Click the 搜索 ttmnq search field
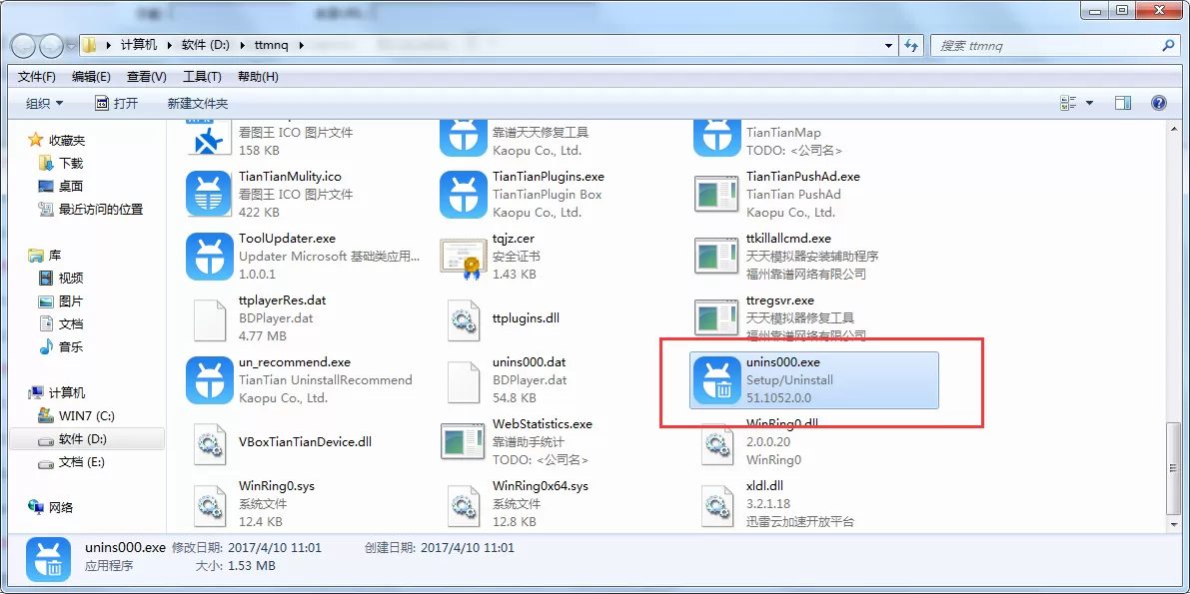 coord(1048,46)
